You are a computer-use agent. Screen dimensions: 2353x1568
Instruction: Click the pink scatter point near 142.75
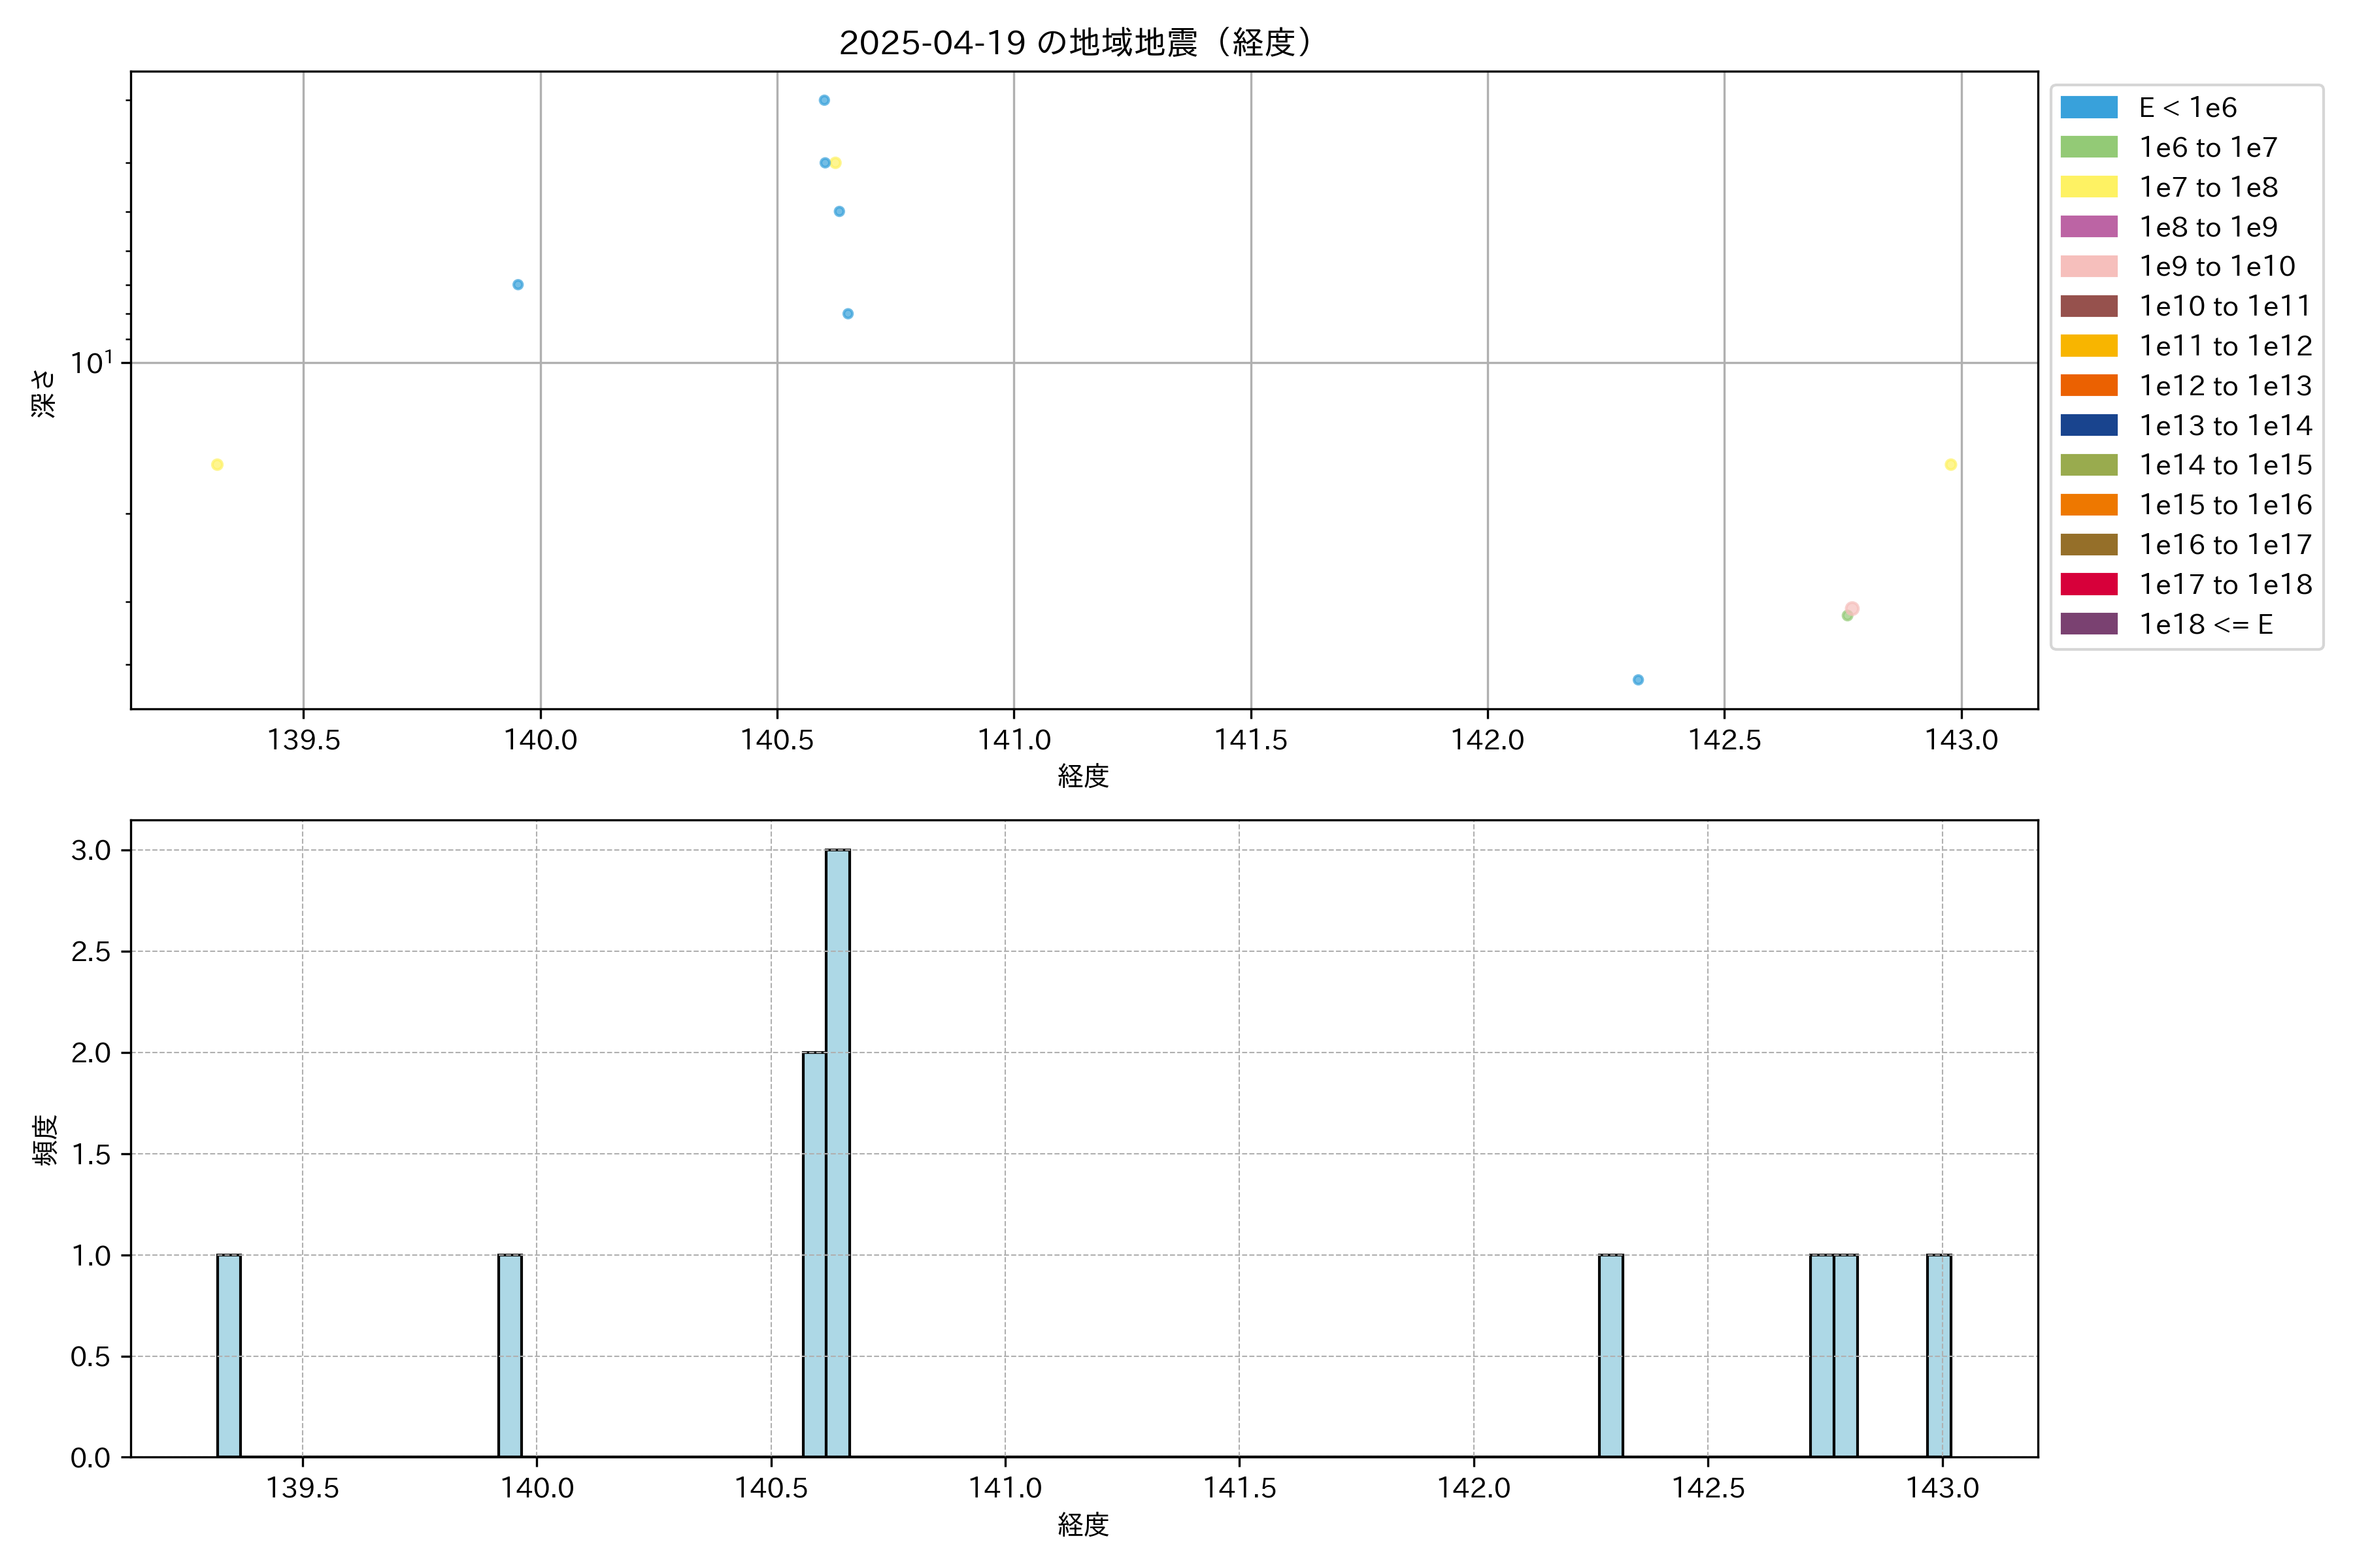[1852, 608]
